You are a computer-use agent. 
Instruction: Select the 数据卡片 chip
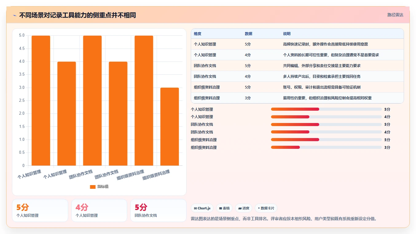point(266,208)
